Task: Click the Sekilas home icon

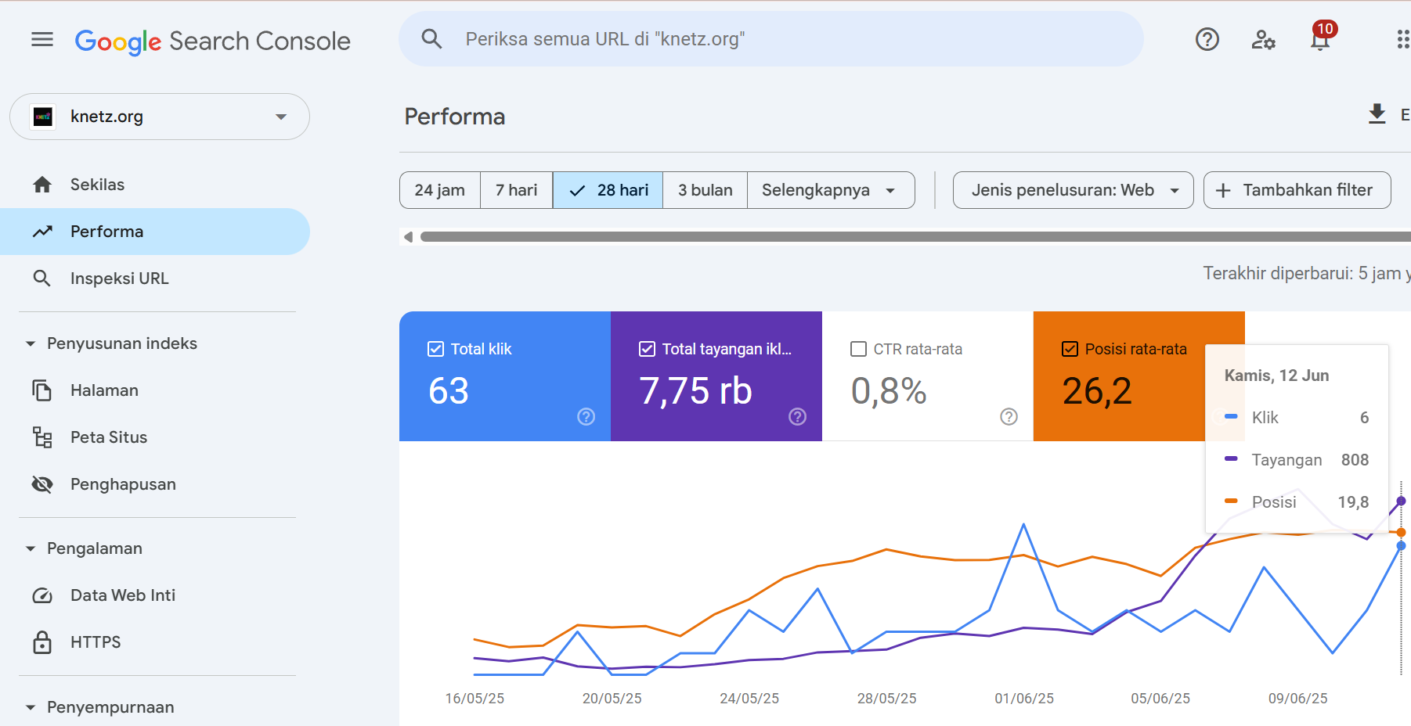Action: point(42,185)
